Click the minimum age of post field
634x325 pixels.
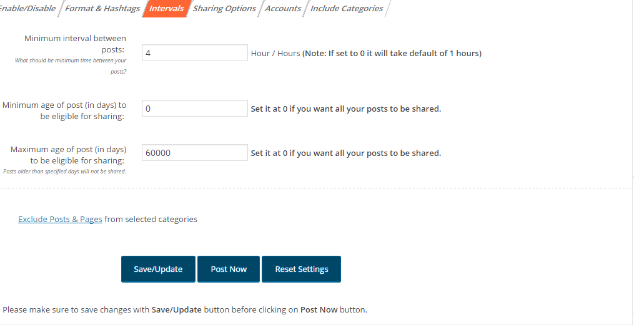pos(194,108)
